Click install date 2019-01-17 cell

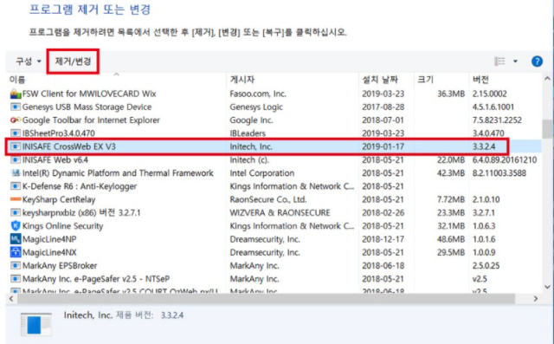coord(383,146)
